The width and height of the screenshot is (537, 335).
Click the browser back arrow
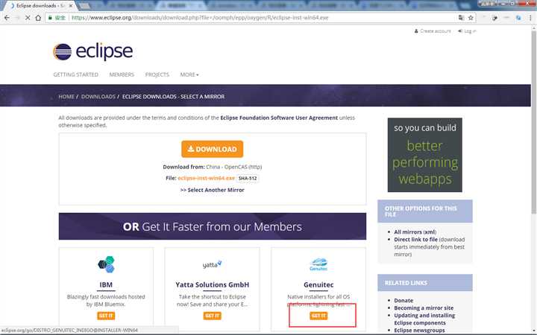7,18
